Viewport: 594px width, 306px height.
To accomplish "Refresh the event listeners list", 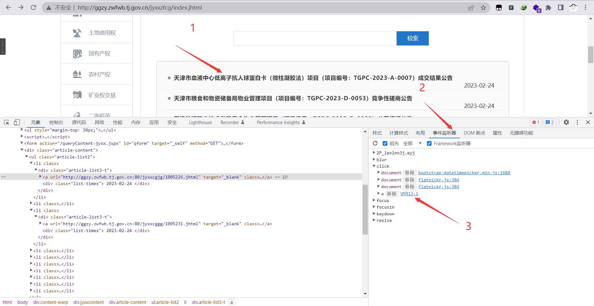I will 375,143.
